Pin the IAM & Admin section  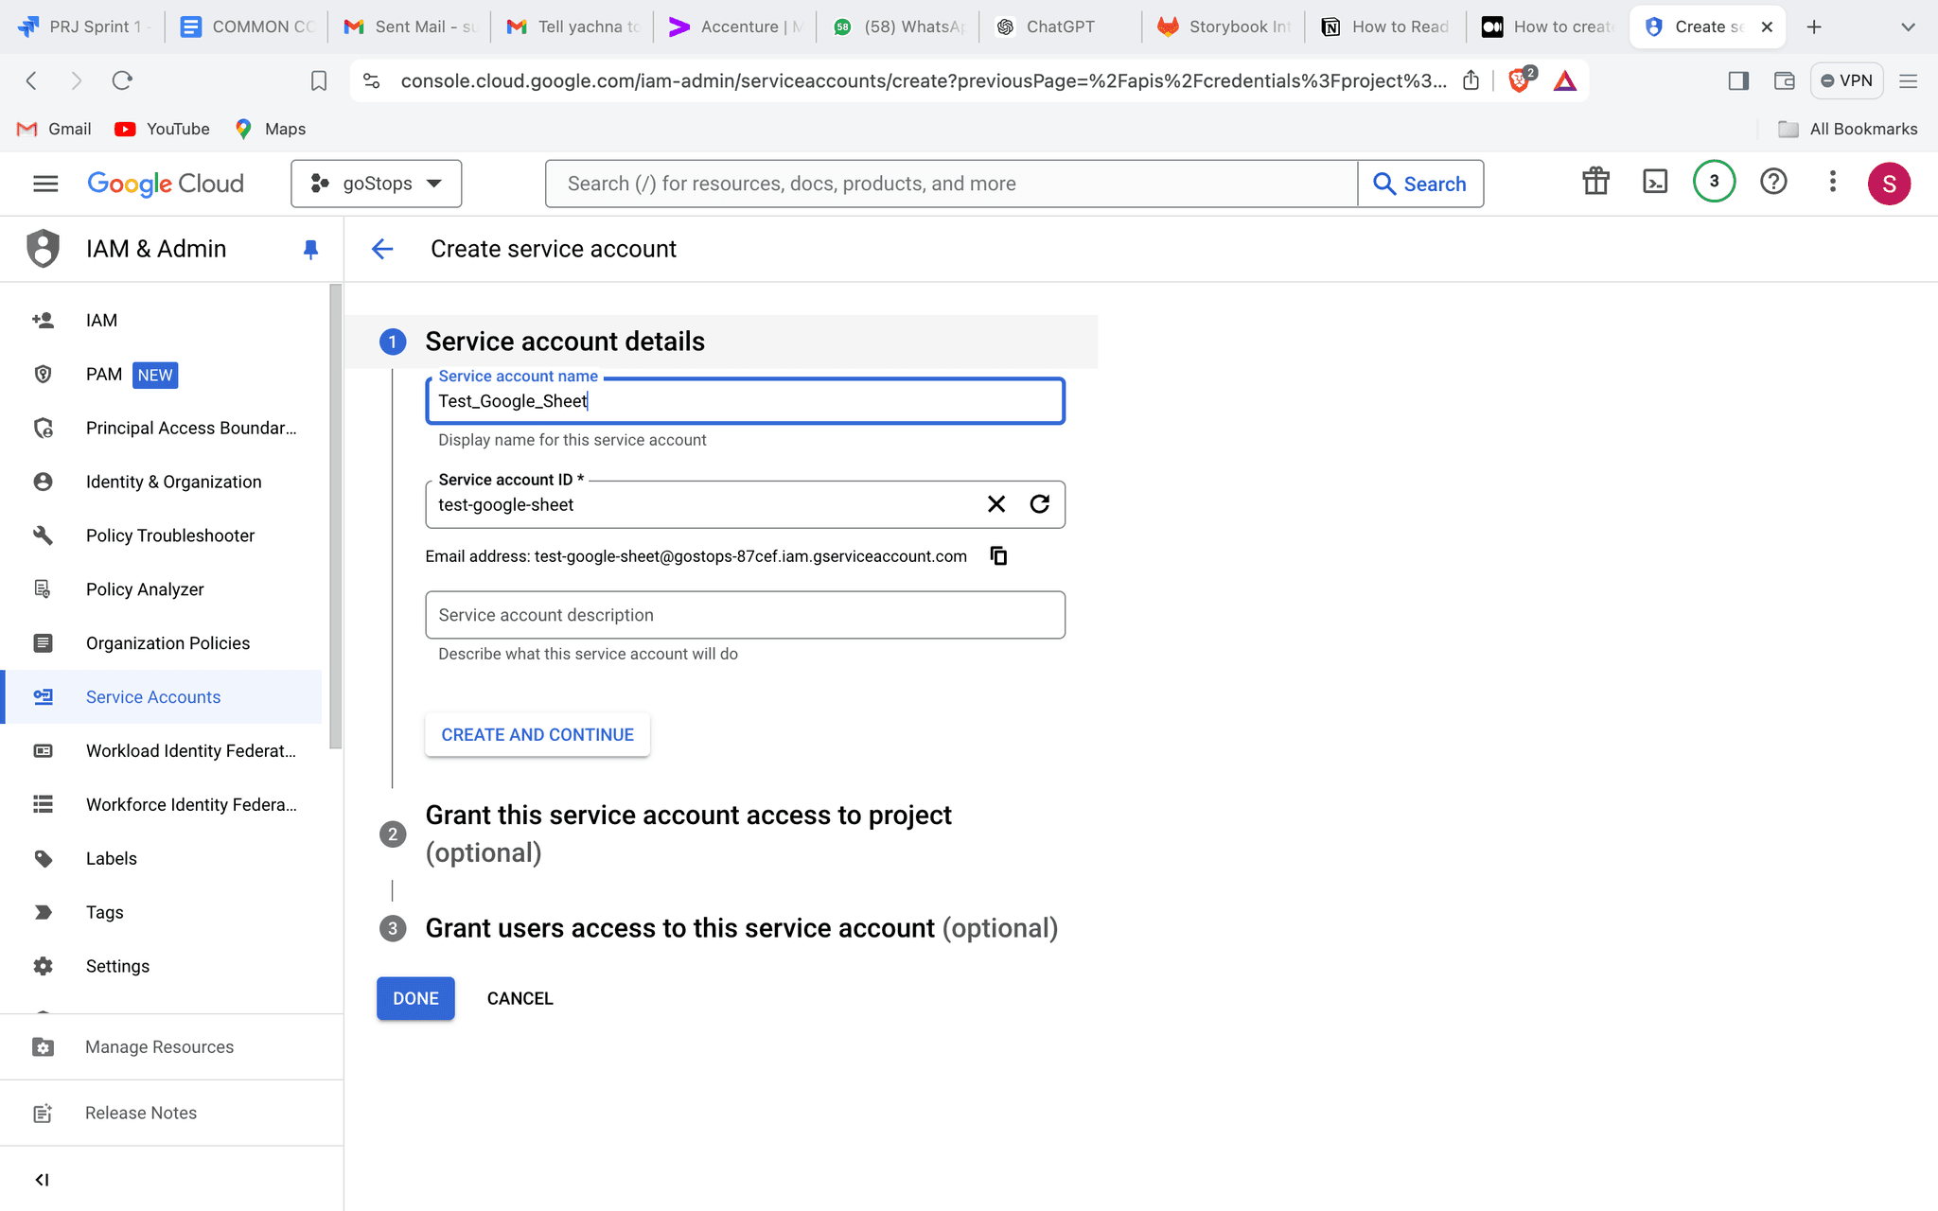[x=310, y=249]
